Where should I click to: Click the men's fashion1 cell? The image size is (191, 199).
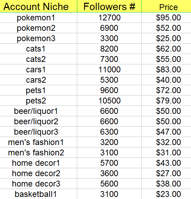38,142
